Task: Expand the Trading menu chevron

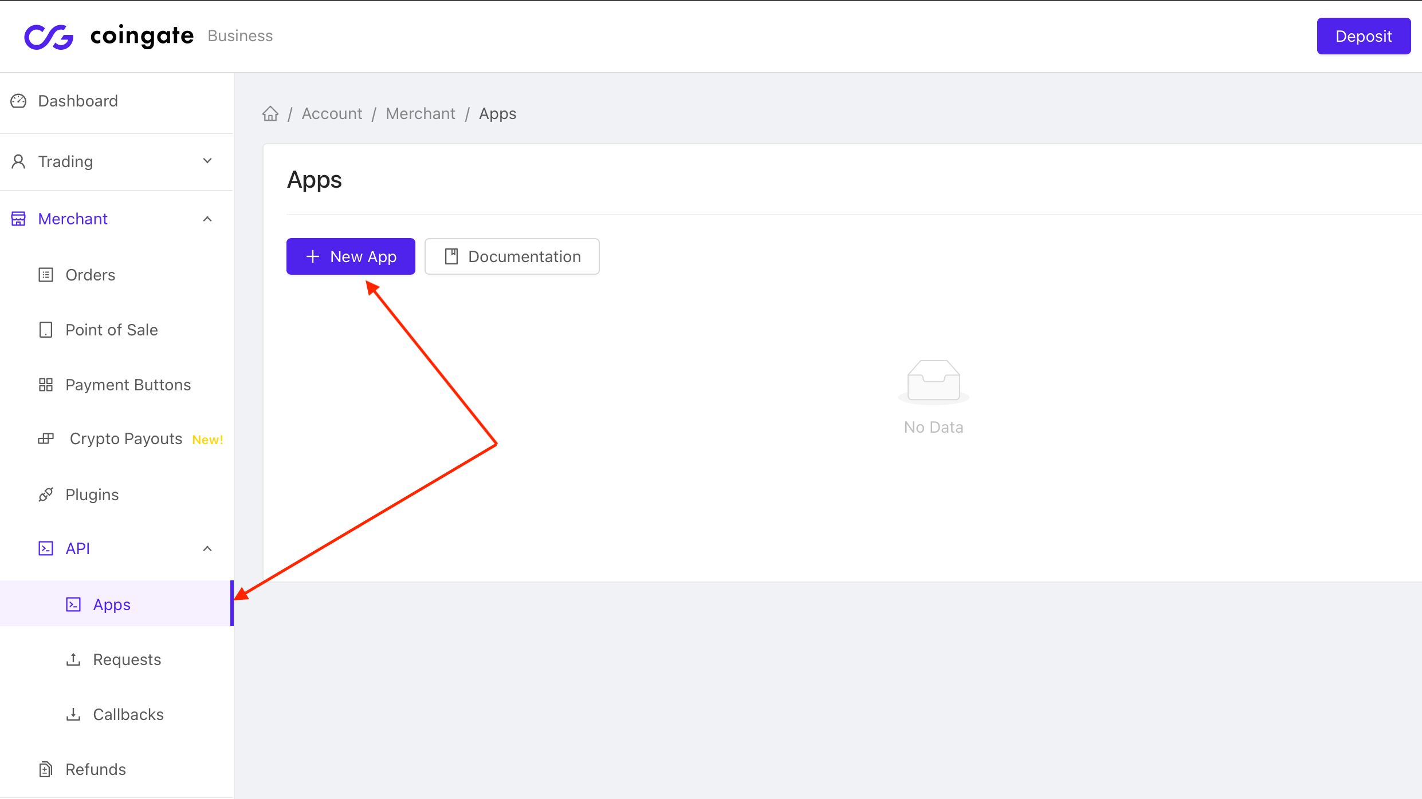Action: (x=207, y=161)
